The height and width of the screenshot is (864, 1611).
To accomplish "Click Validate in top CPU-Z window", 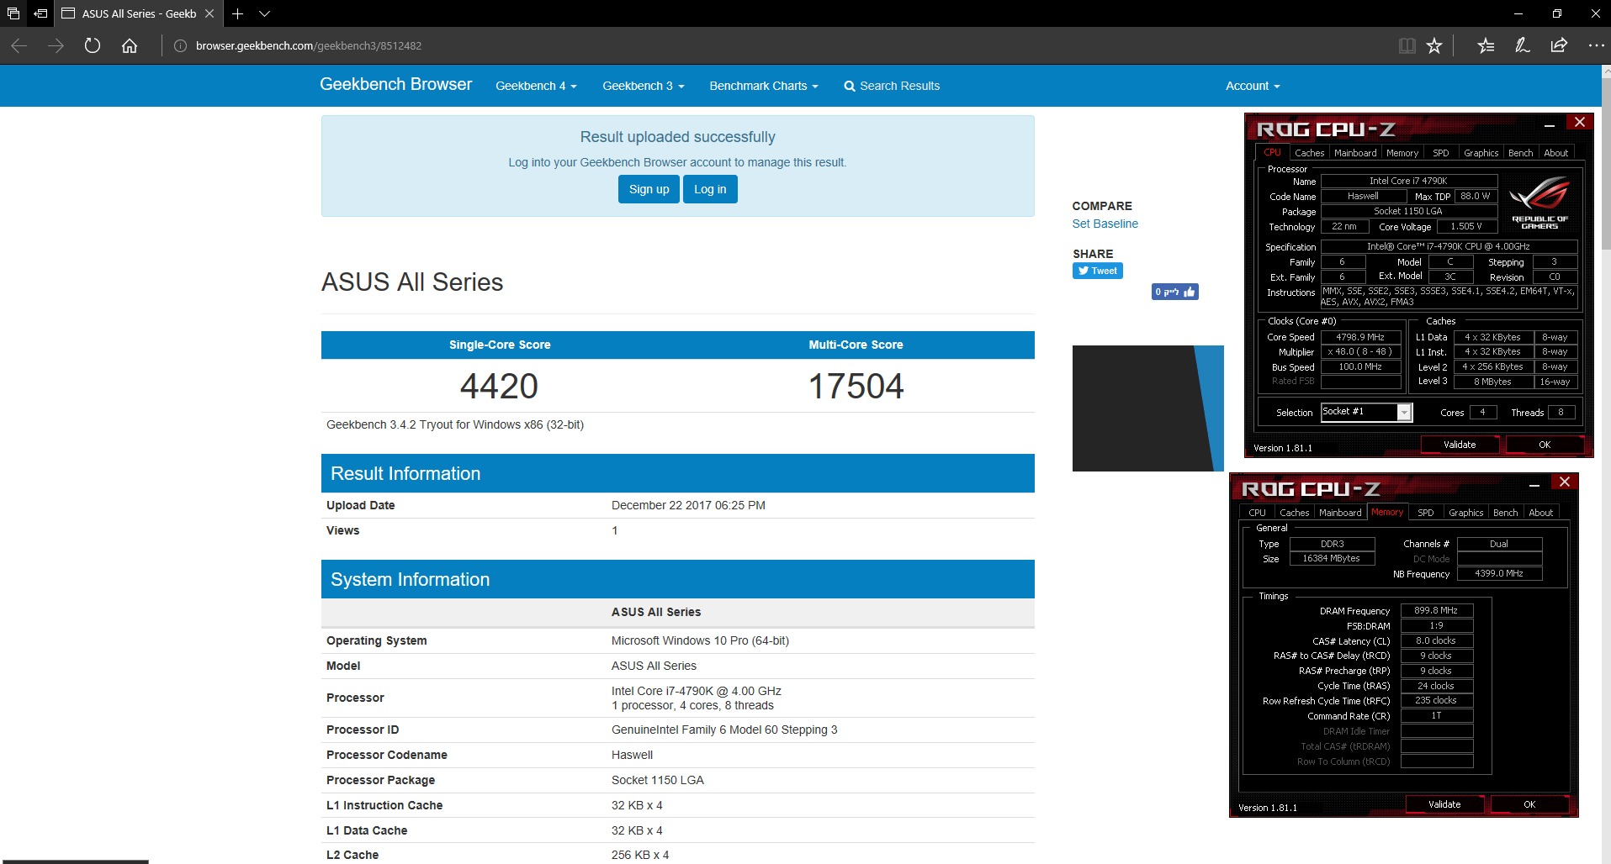I will coord(1460,445).
